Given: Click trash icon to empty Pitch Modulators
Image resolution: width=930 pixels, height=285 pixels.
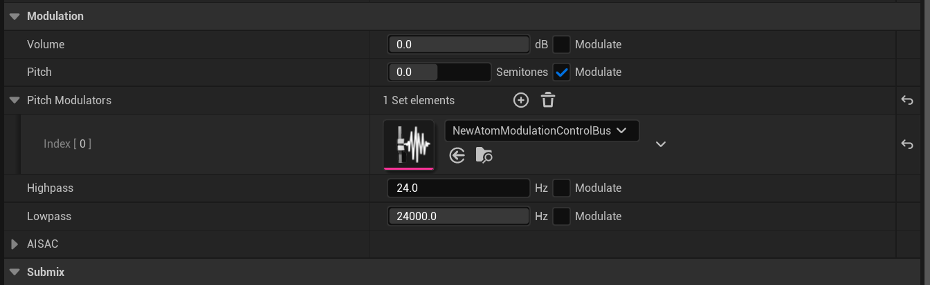Looking at the screenshot, I should 548,100.
